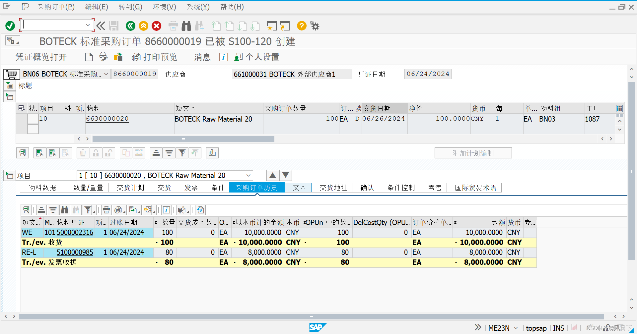Click the right-side vertical scrollbar
Viewport: 637px width, 334px height.
(631, 171)
